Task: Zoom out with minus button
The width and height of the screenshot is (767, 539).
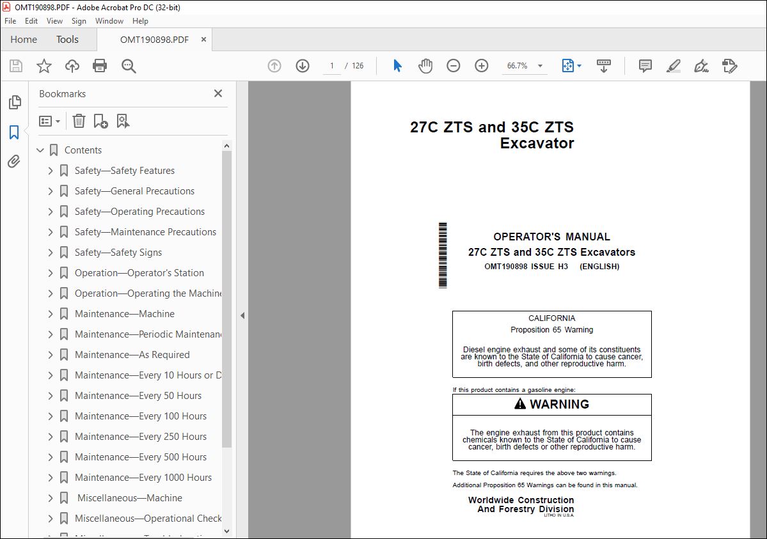Action: (x=454, y=66)
